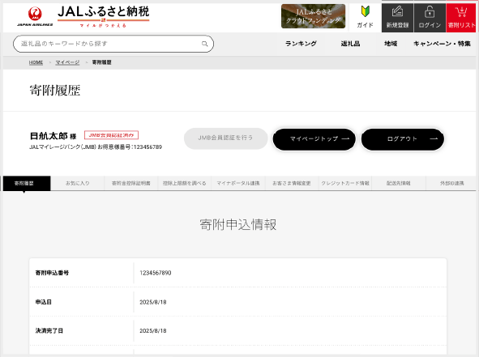Open キャンペーン・特集 menu
The height and width of the screenshot is (357, 479).
(442, 44)
